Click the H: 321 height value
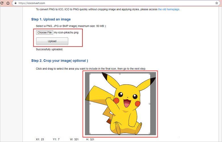The height and width of the screenshot is (142, 222). [x=90, y=139]
